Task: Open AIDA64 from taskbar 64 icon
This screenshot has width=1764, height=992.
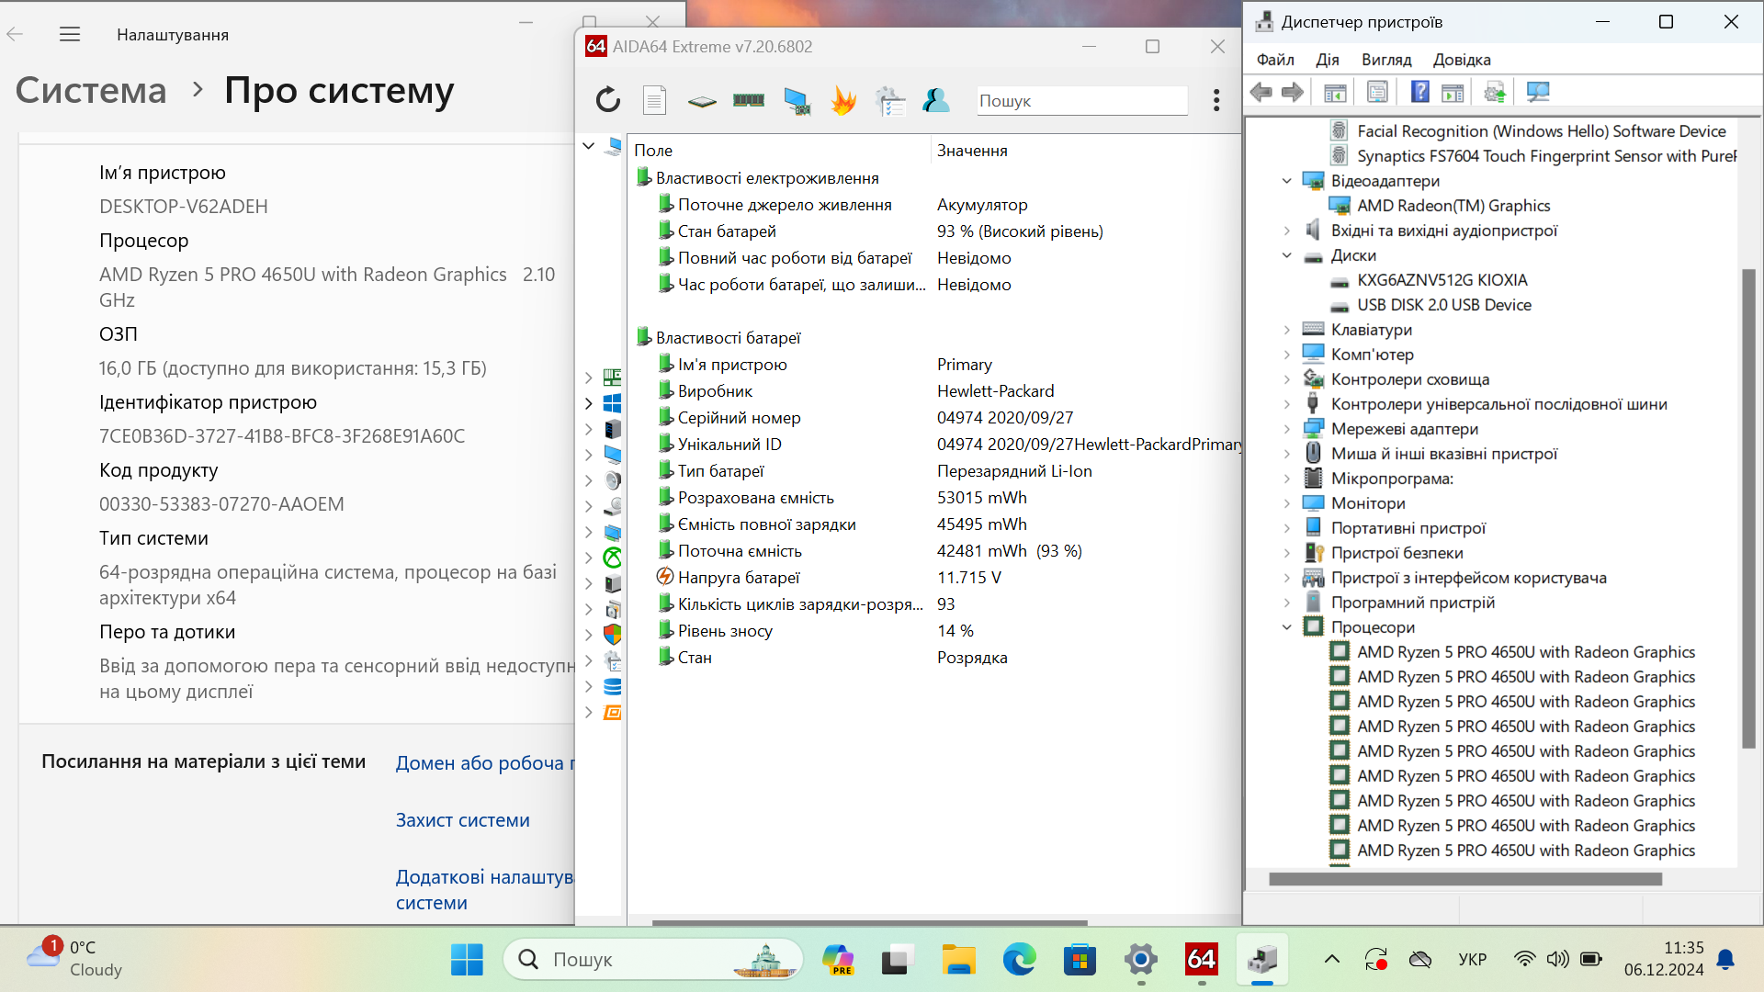Action: (1201, 960)
